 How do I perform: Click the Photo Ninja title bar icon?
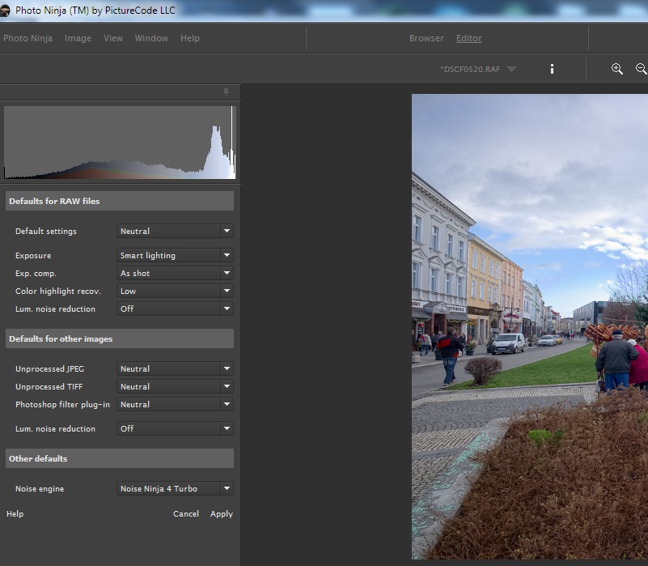tap(6, 11)
